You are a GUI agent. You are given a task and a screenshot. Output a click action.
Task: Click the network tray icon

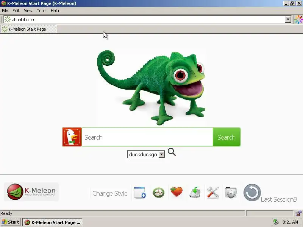pyautogui.click(x=276, y=222)
